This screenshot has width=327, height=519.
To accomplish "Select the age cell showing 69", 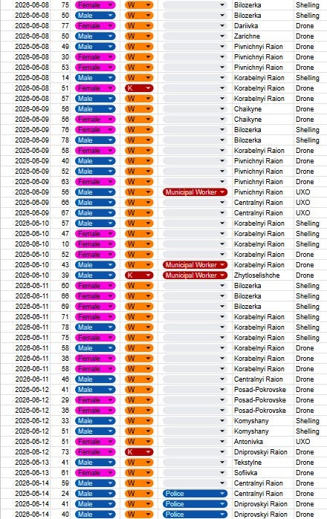I will [61, 307].
